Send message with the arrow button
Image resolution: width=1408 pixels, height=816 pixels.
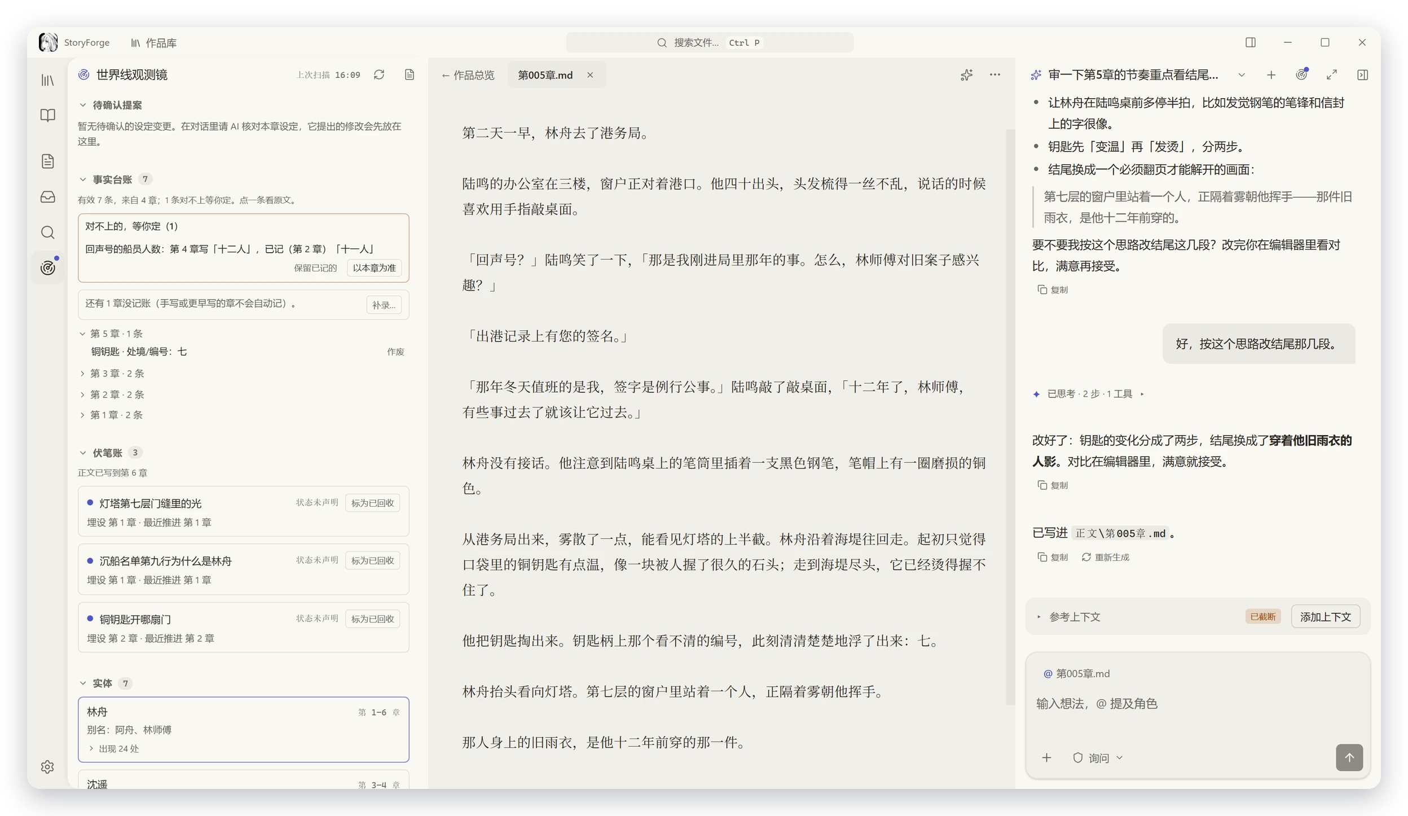click(x=1349, y=757)
